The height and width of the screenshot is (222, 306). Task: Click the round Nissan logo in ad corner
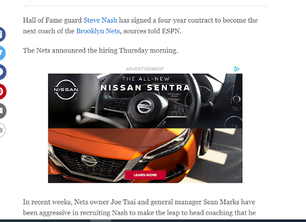[66, 89]
